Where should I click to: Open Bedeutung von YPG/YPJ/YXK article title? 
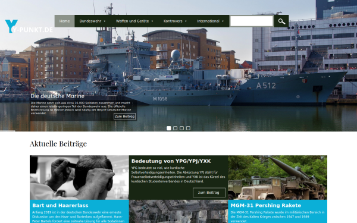coord(171,161)
